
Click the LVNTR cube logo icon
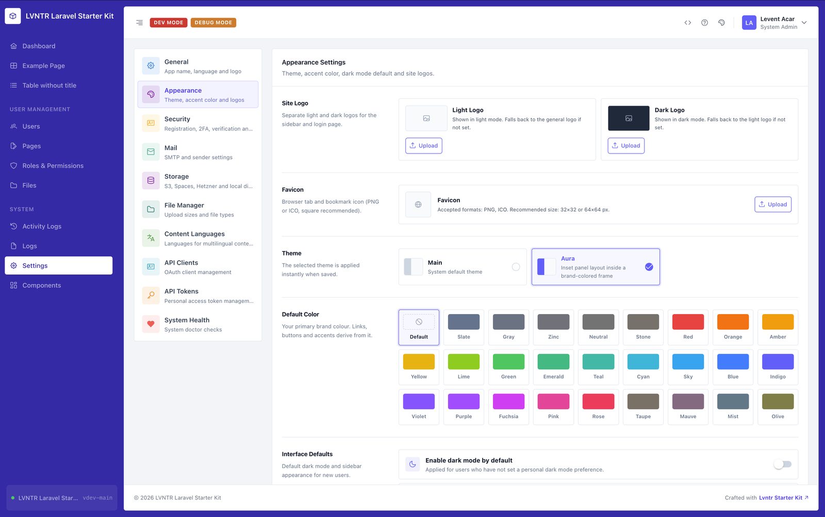(x=13, y=16)
